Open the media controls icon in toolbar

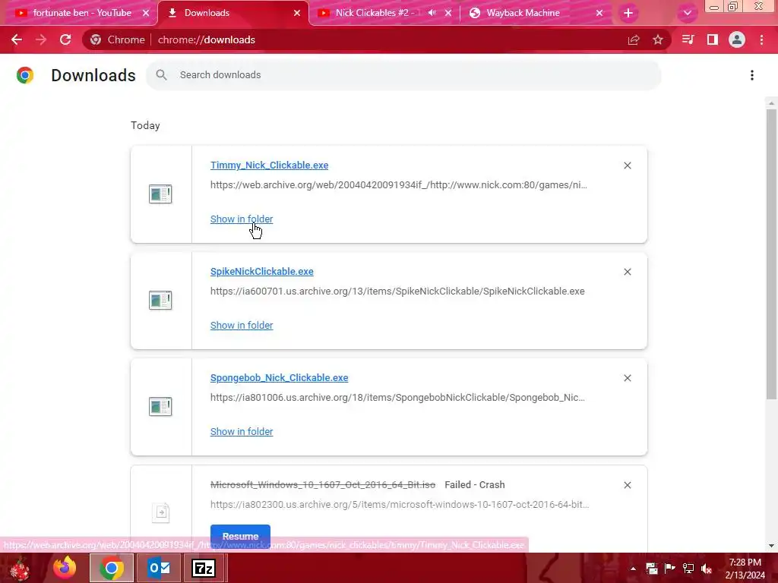(688, 39)
